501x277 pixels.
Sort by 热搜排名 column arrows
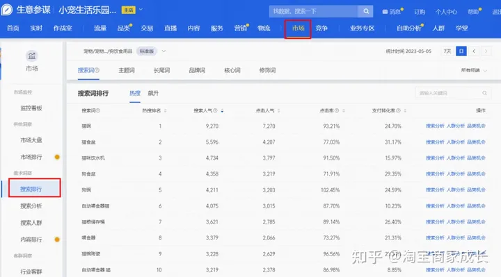point(165,110)
